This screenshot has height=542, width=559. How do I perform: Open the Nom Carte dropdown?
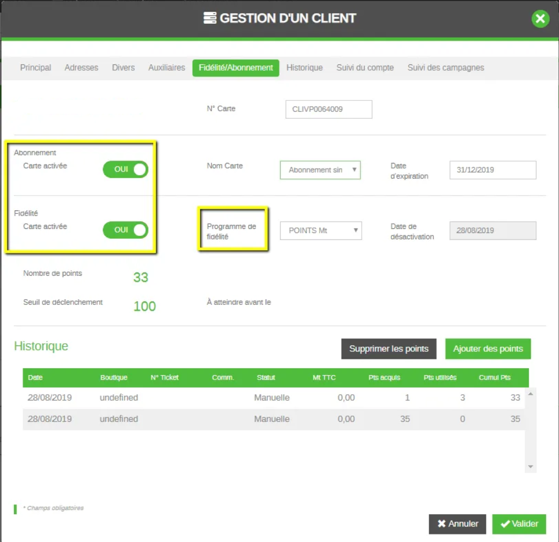tap(320, 170)
